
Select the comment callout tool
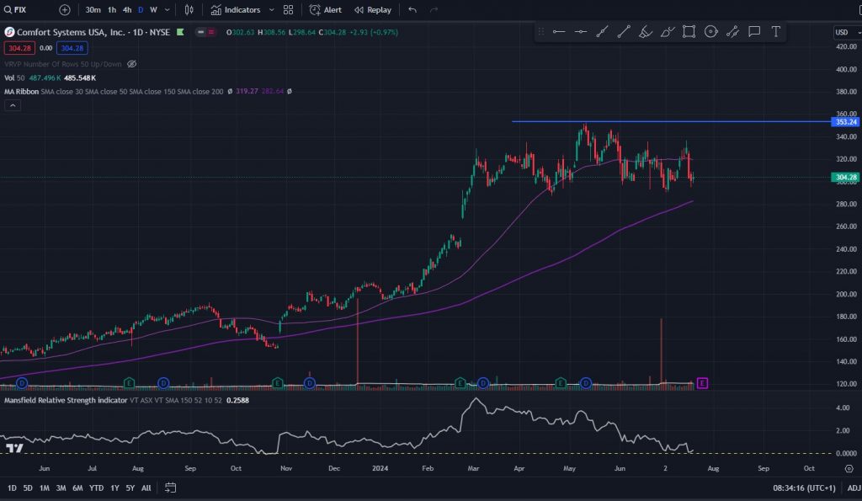coord(753,32)
